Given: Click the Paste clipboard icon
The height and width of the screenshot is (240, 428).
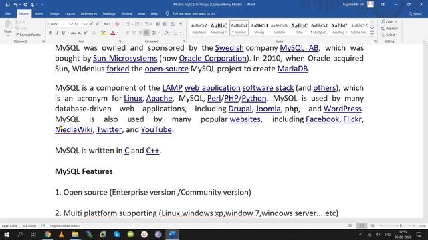Looking at the screenshot, I should [8, 25].
